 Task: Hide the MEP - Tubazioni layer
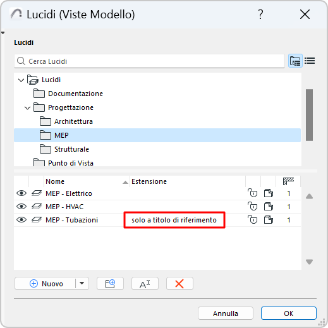(x=21, y=220)
